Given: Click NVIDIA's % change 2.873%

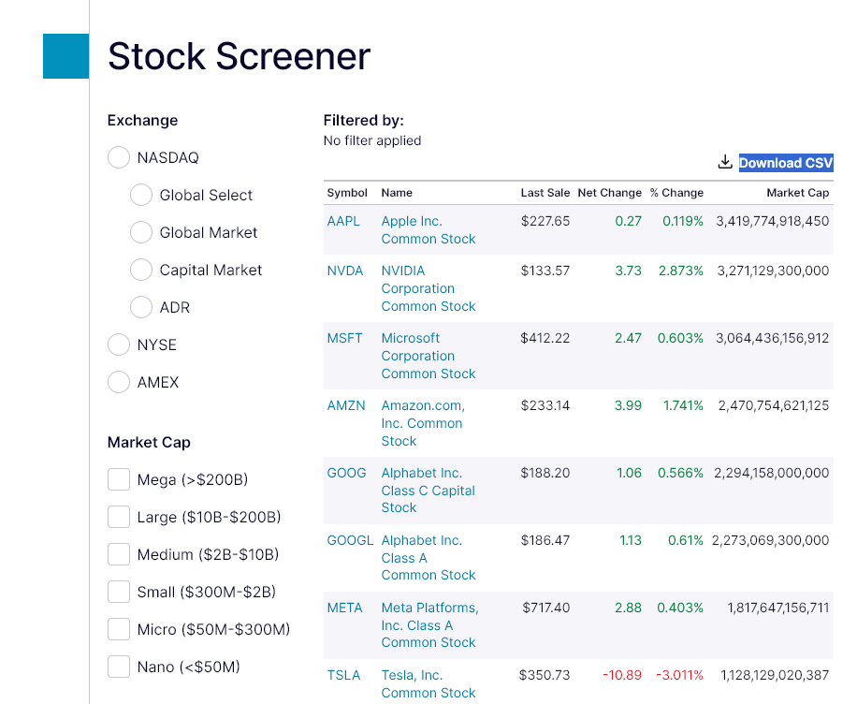Looking at the screenshot, I should 680,271.
